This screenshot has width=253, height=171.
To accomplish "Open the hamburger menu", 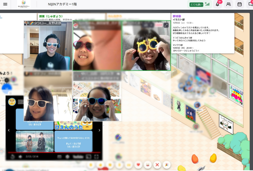I will pos(5,4).
